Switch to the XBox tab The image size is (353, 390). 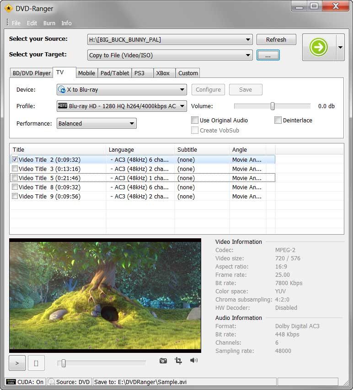pos(164,73)
